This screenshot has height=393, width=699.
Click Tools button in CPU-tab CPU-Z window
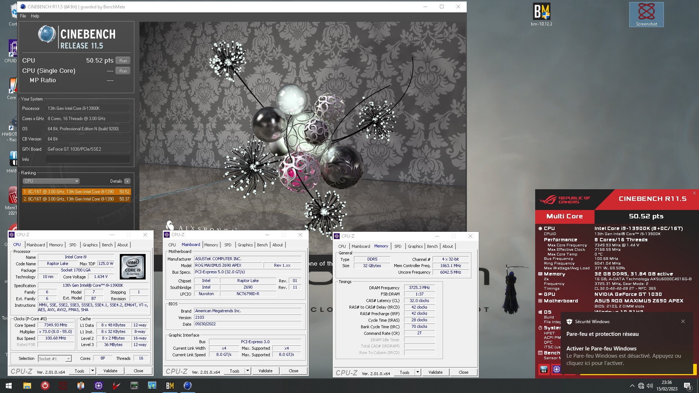[x=79, y=371]
